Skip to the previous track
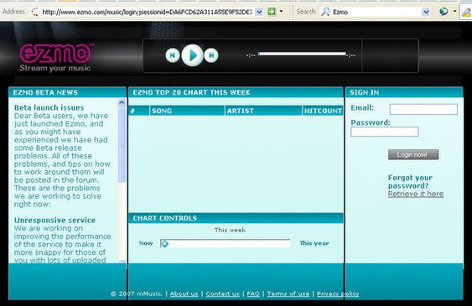 (173, 55)
